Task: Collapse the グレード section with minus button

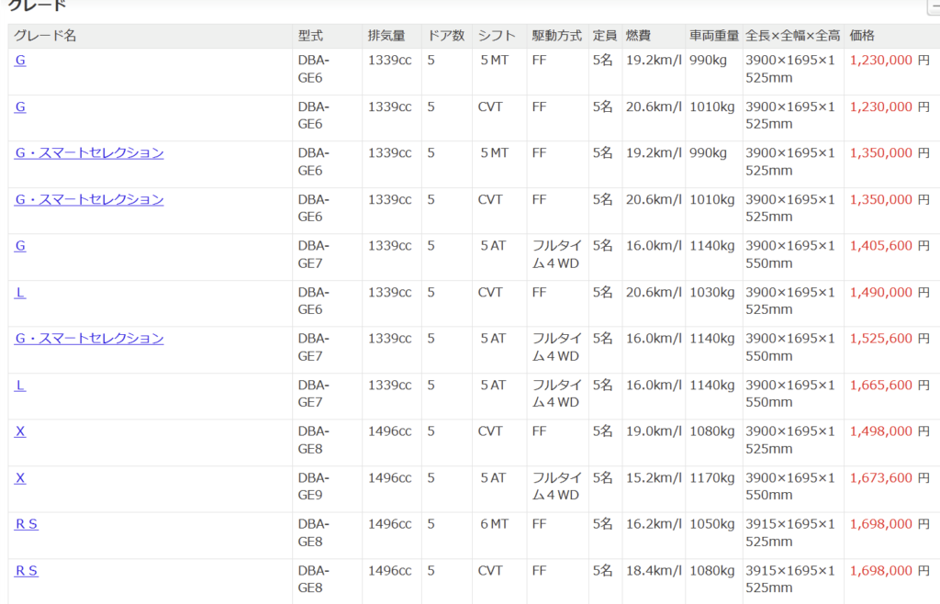Action: [934, 8]
